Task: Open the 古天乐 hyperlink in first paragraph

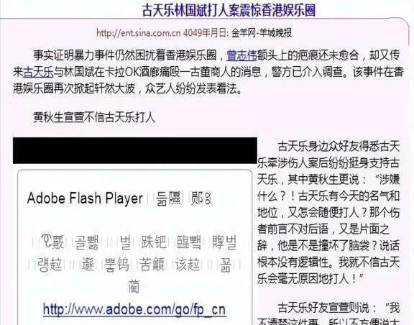Action: [x=39, y=72]
